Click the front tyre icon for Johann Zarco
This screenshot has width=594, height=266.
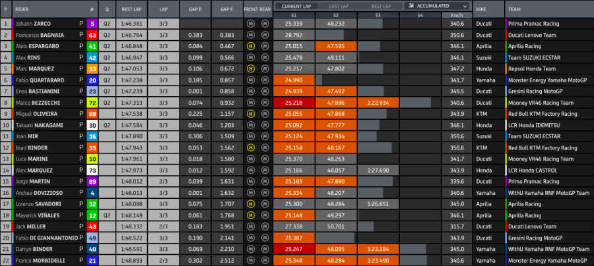250,24
